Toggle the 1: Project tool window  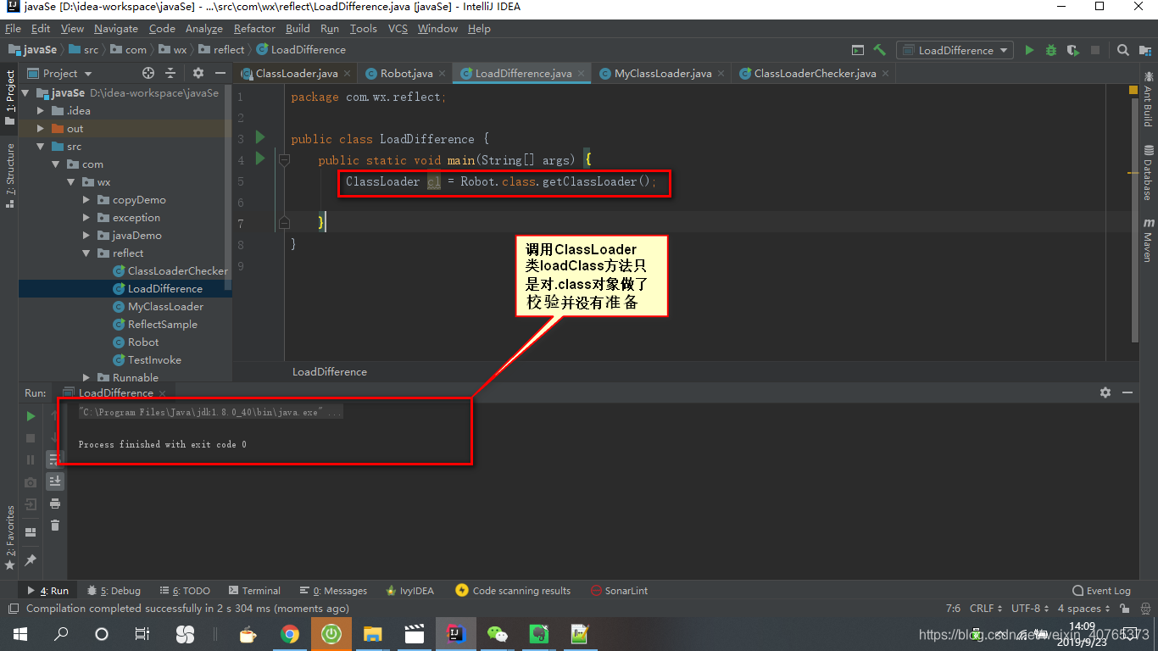(x=9, y=97)
